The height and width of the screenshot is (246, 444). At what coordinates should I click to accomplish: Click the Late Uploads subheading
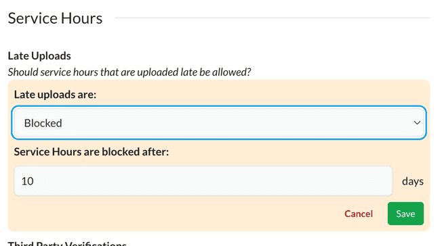pos(39,55)
